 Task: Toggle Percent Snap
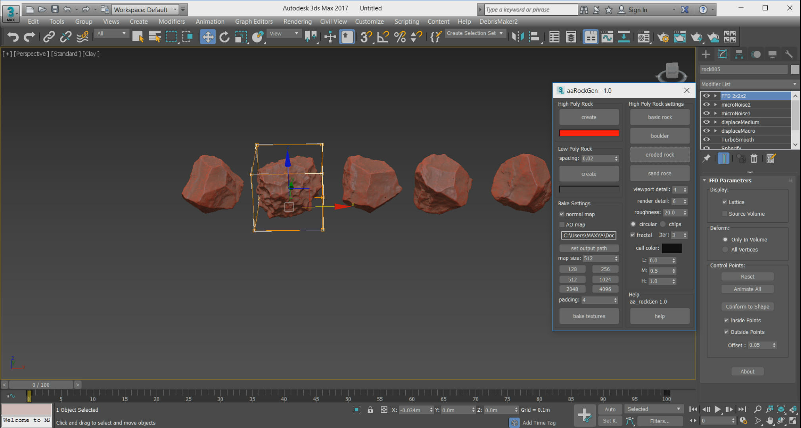400,37
